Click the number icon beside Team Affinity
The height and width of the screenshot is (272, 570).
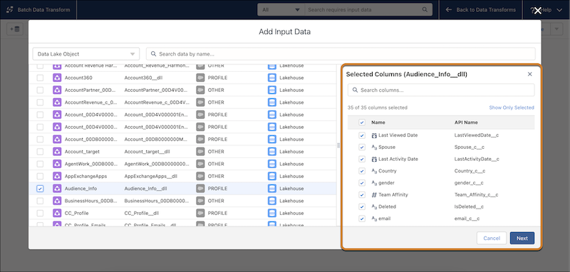coord(373,194)
